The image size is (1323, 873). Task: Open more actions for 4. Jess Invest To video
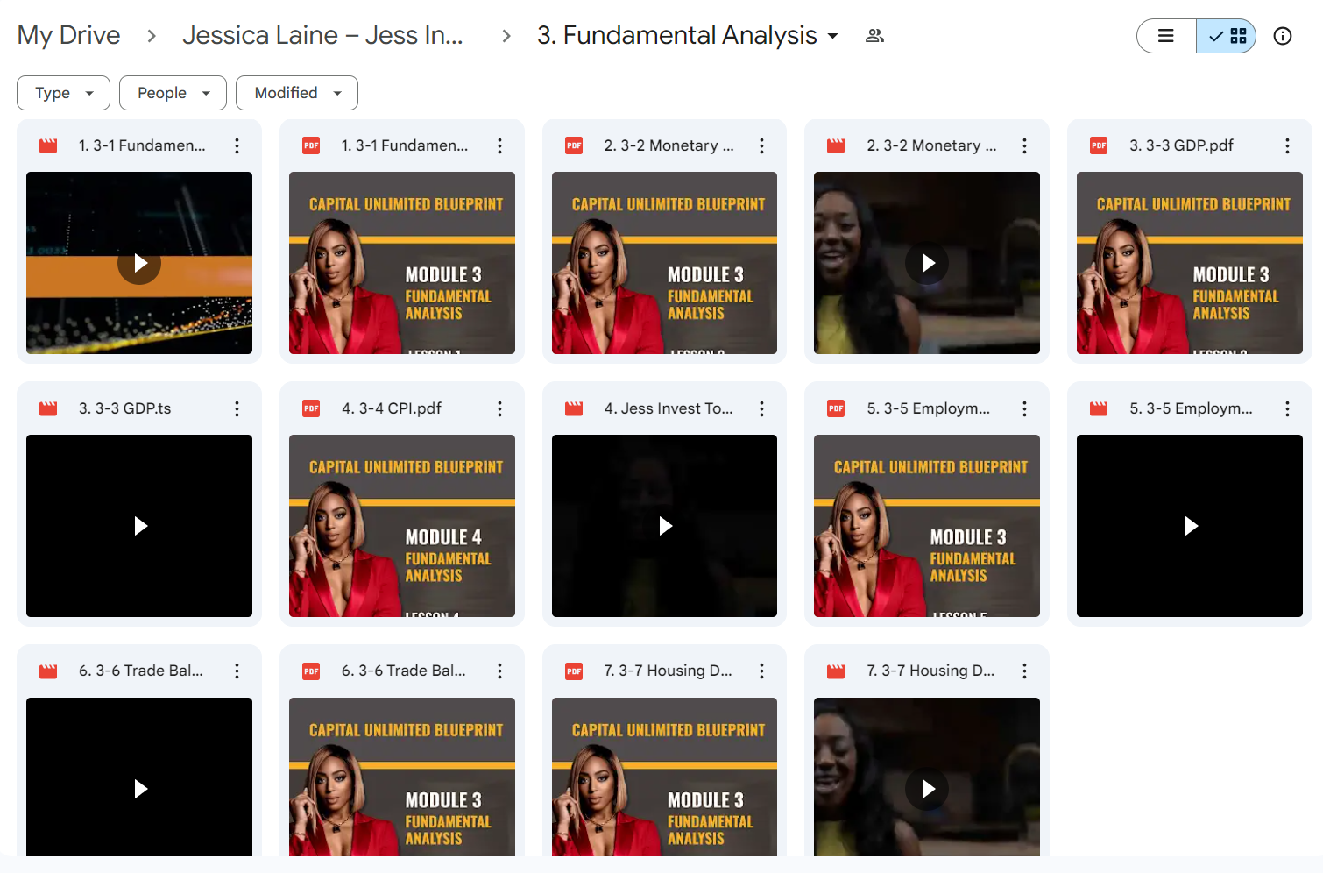pos(761,408)
